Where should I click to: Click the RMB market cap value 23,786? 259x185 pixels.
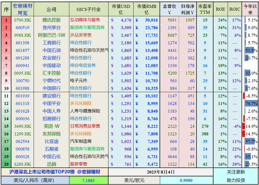tap(152, 28)
